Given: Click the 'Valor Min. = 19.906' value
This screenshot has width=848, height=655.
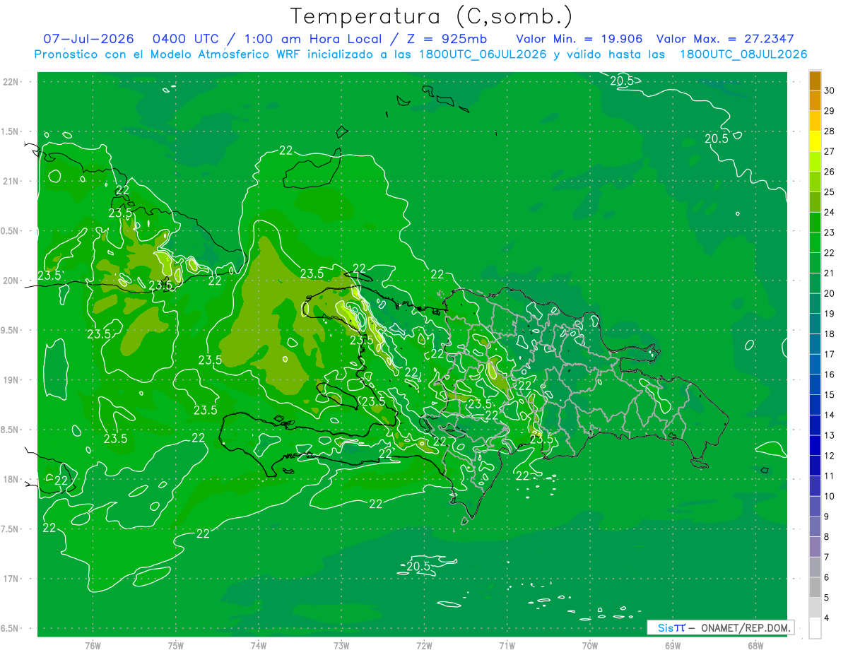Looking at the screenshot, I should pos(579,39).
